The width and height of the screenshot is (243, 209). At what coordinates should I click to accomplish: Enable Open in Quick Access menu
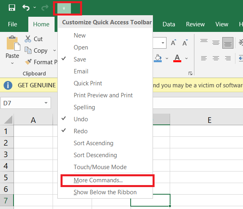pos(105,47)
